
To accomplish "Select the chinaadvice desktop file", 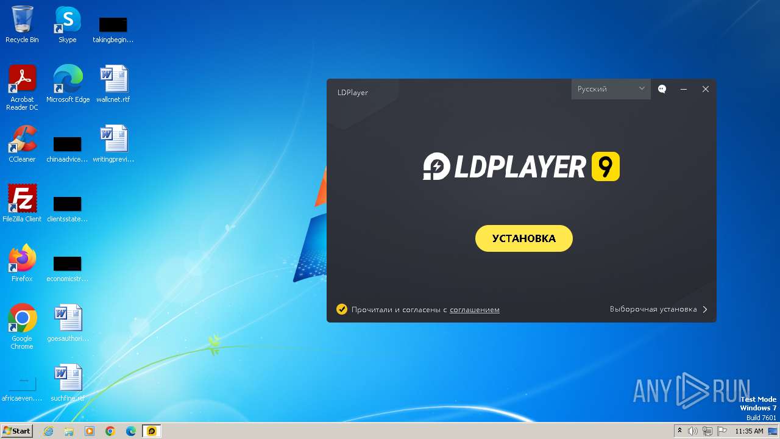I will click(x=67, y=149).
